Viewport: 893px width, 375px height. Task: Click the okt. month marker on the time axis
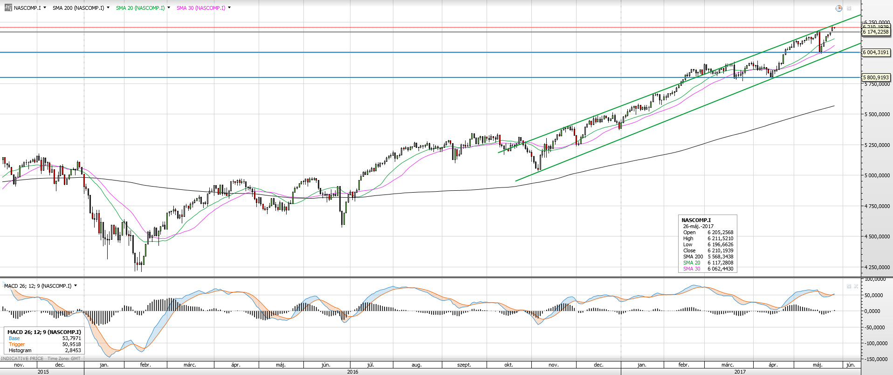click(508, 365)
